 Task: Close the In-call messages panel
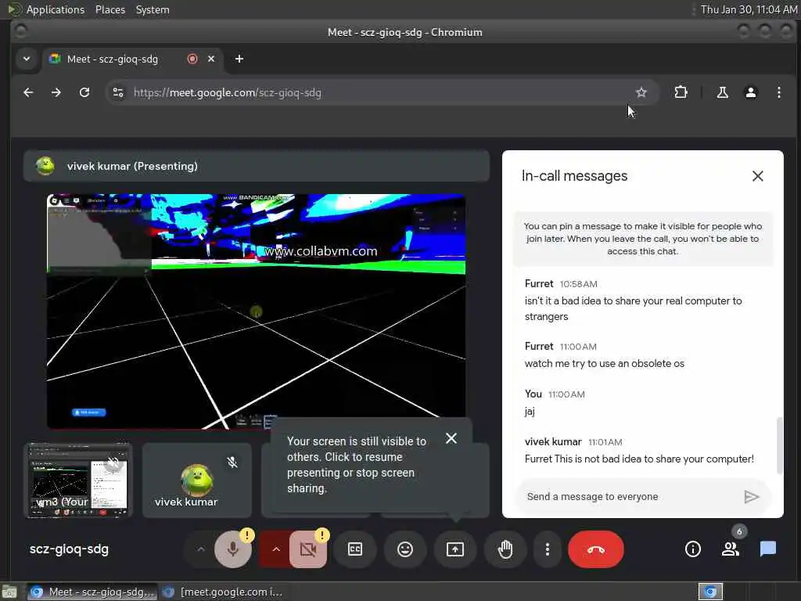[x=757, y=176]
